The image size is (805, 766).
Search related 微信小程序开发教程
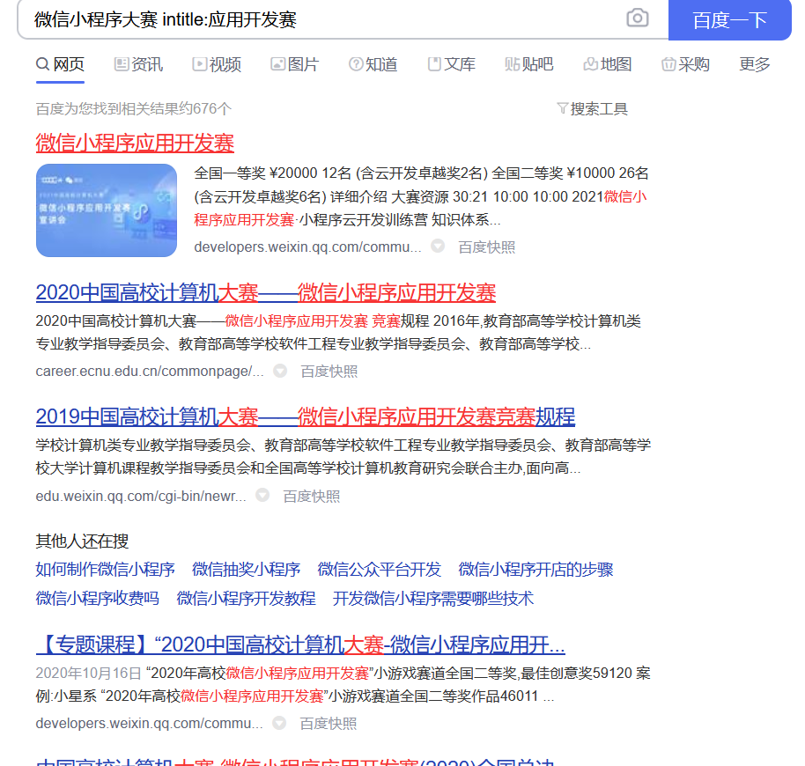click(x=246, y=598)
